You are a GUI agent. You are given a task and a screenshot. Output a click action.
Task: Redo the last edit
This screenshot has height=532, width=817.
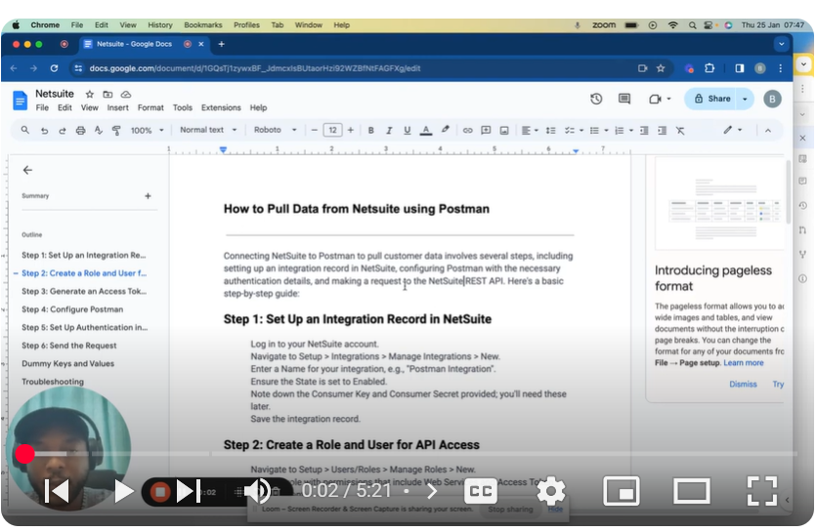click(62, 131)
